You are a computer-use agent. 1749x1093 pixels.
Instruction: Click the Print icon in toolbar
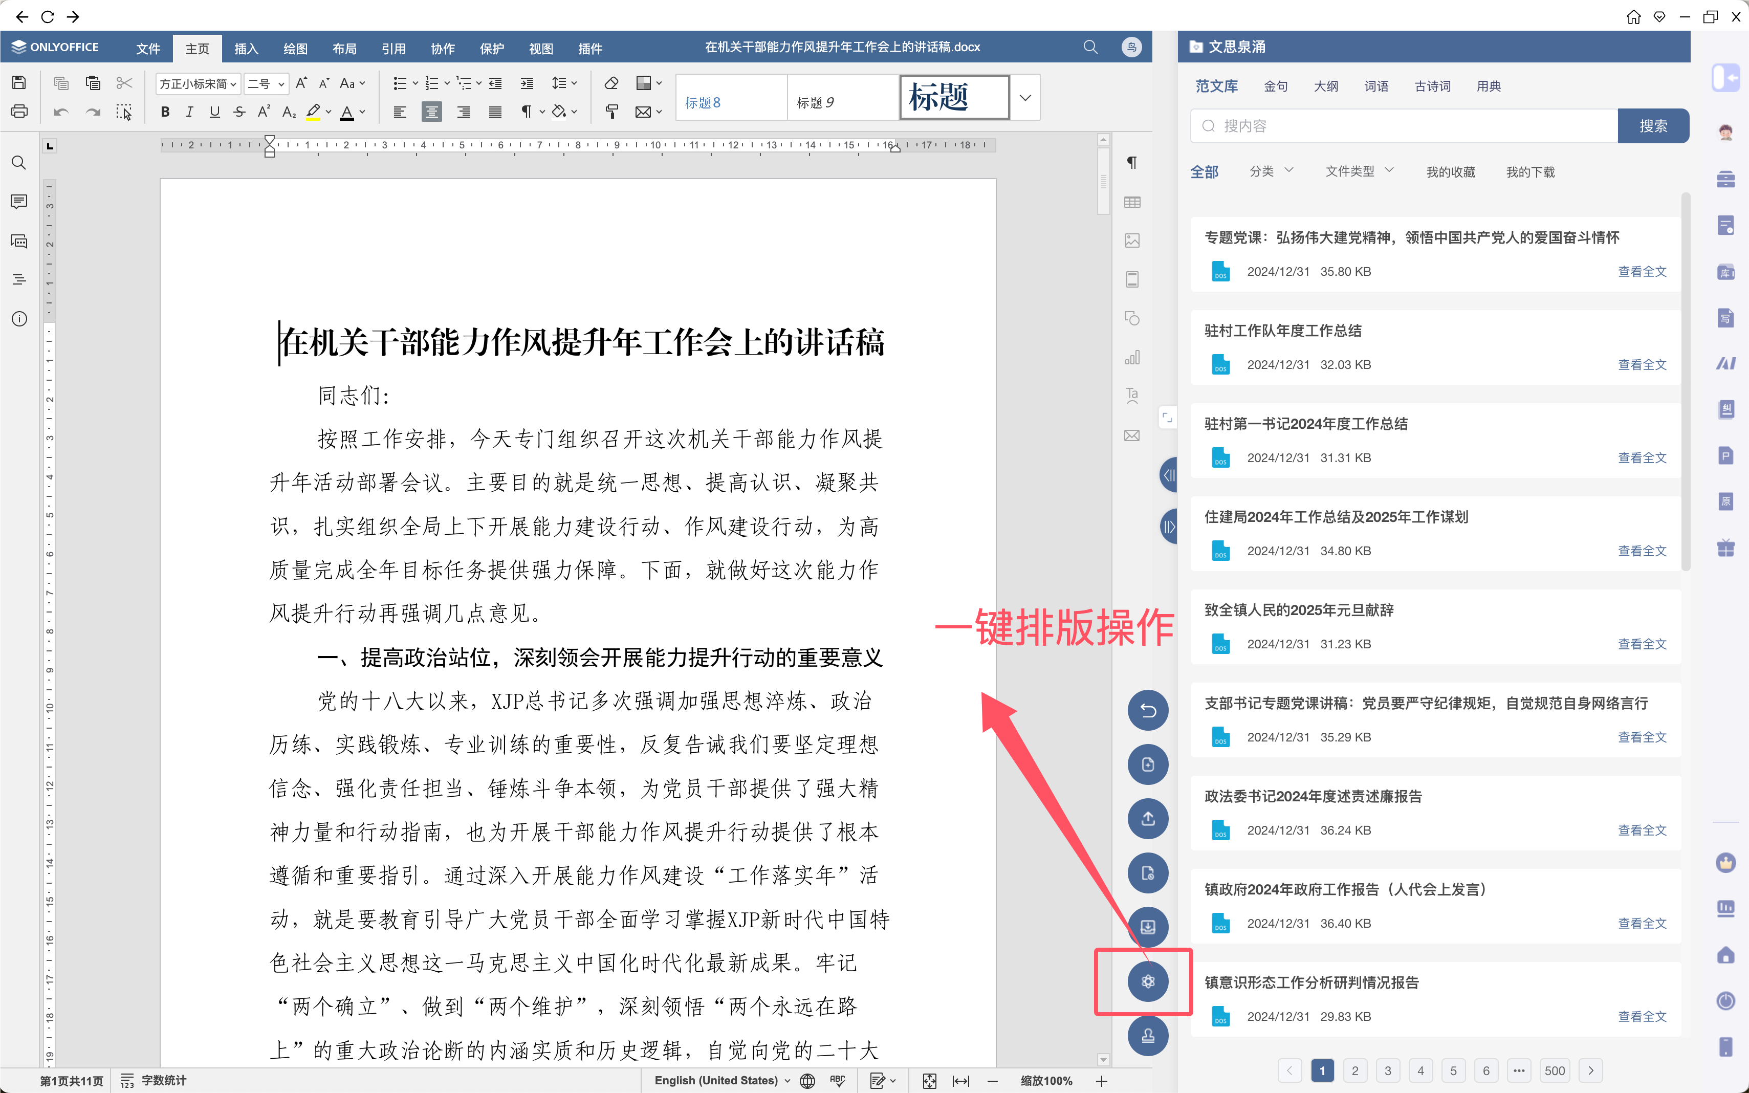[19, 112]
